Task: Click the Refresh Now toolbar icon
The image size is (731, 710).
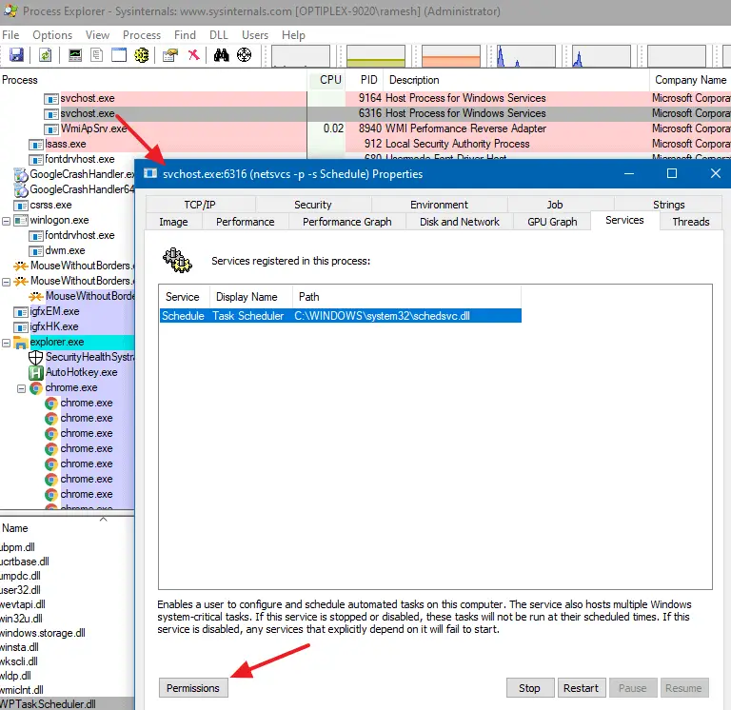Action: click(45, 55)
